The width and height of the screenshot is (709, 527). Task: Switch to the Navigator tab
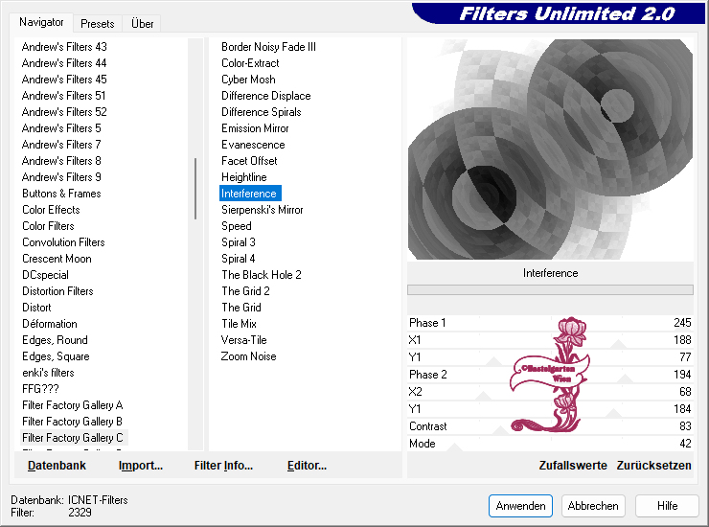point(41,22)
